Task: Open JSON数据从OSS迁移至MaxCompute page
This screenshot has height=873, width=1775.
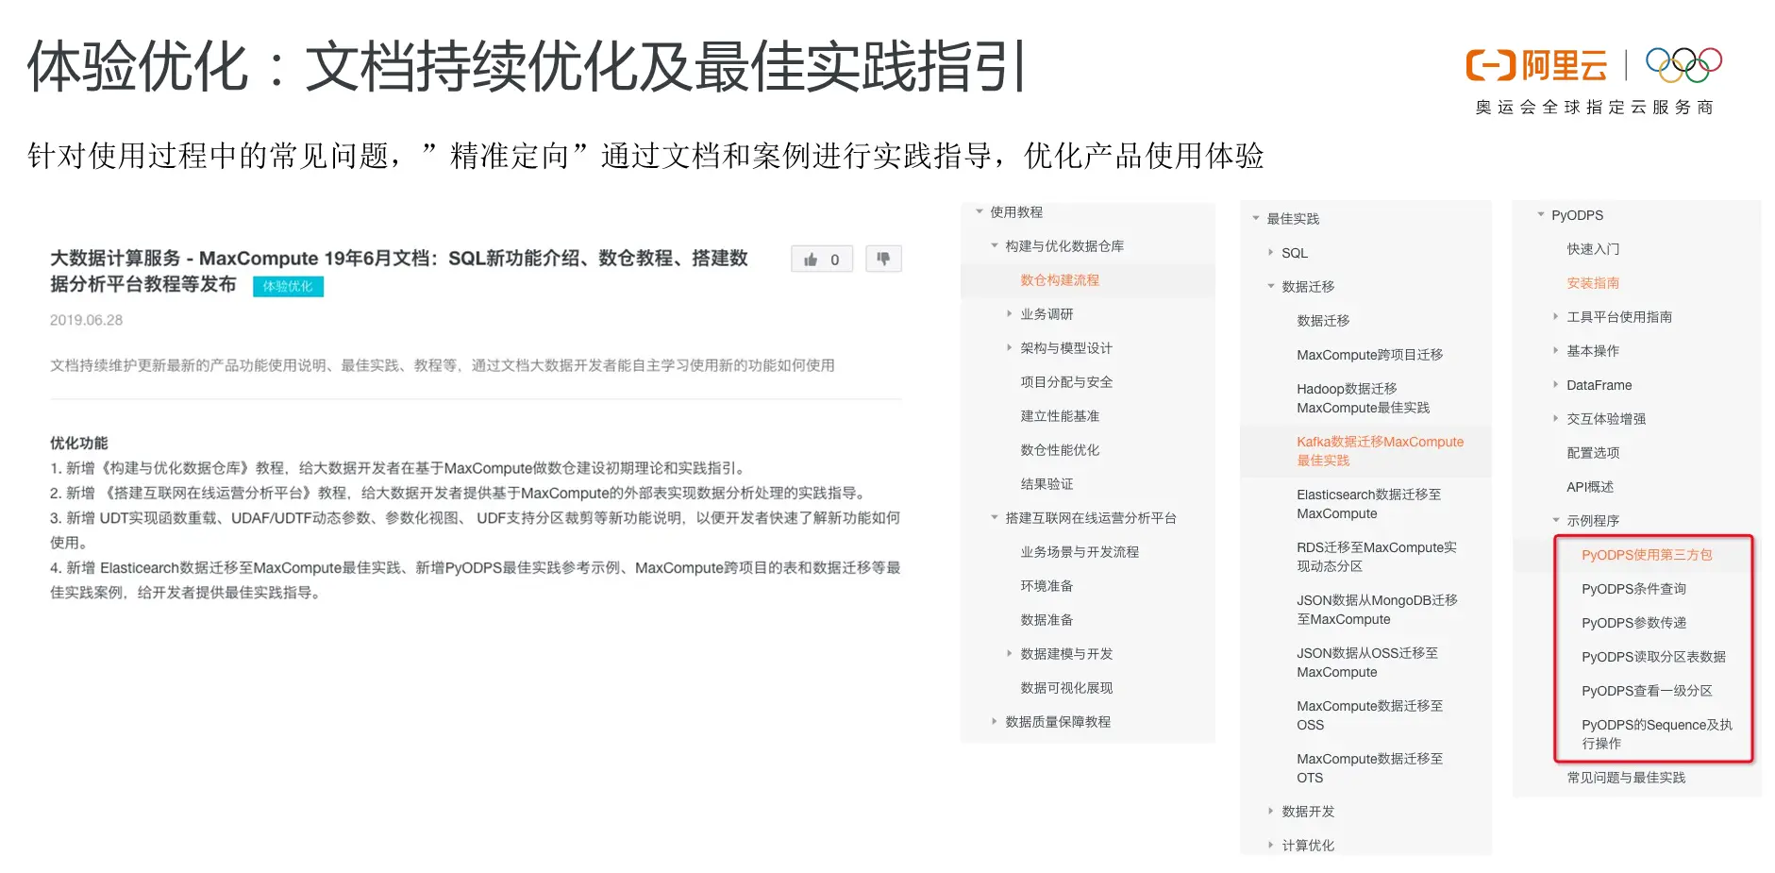Action: [1367, 663]
